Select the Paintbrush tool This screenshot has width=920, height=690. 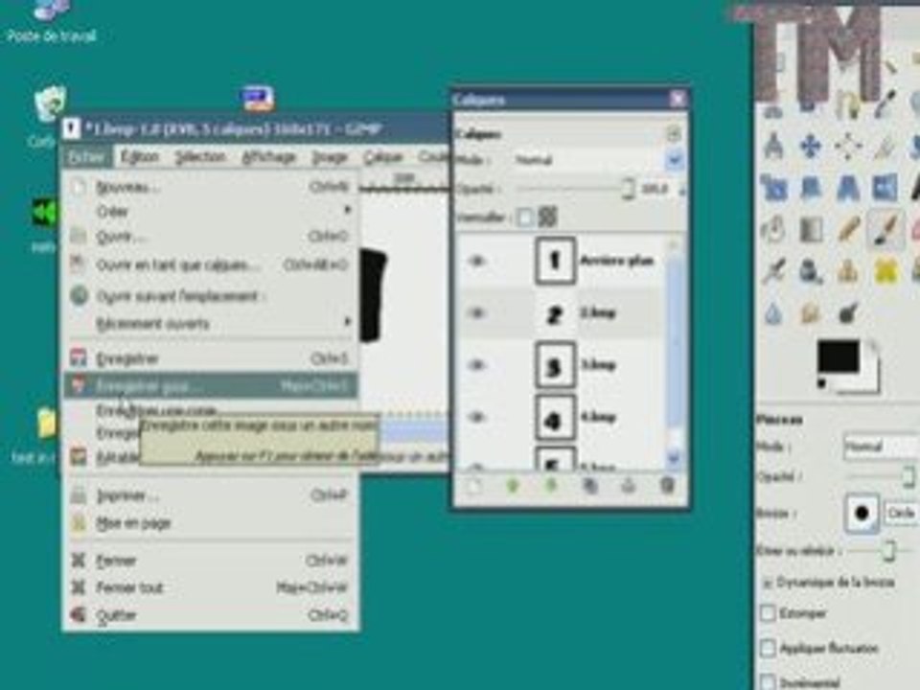pos(885,230)
